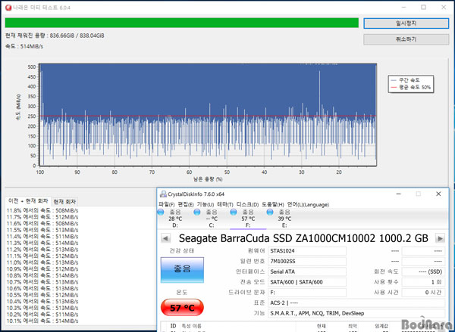Click the Seagate BarraCuda SSD model title
This screenshot has width=455, height=332.
(x=303, y=238)
